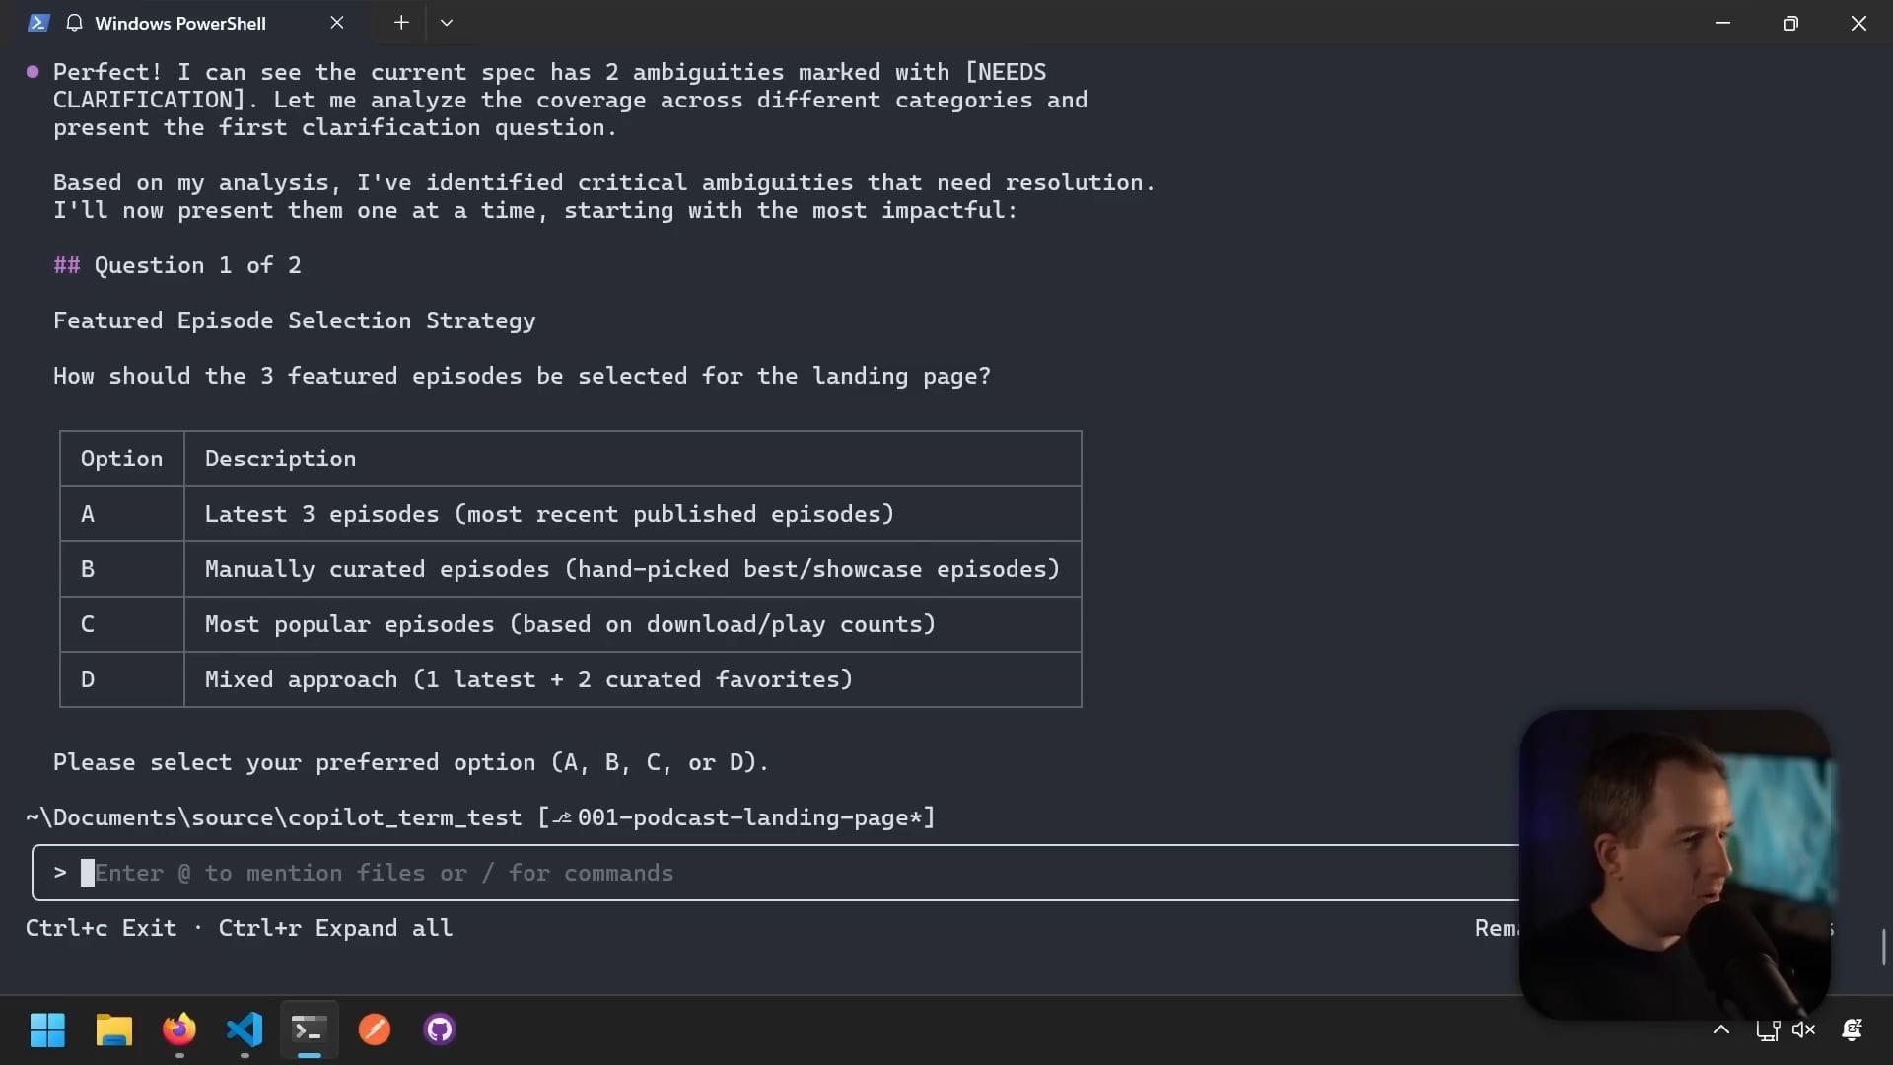Click the bell notification icon in tab
Image resolution: width=1893 pixels, height=1065 pixels.
[x=74, y=23]
